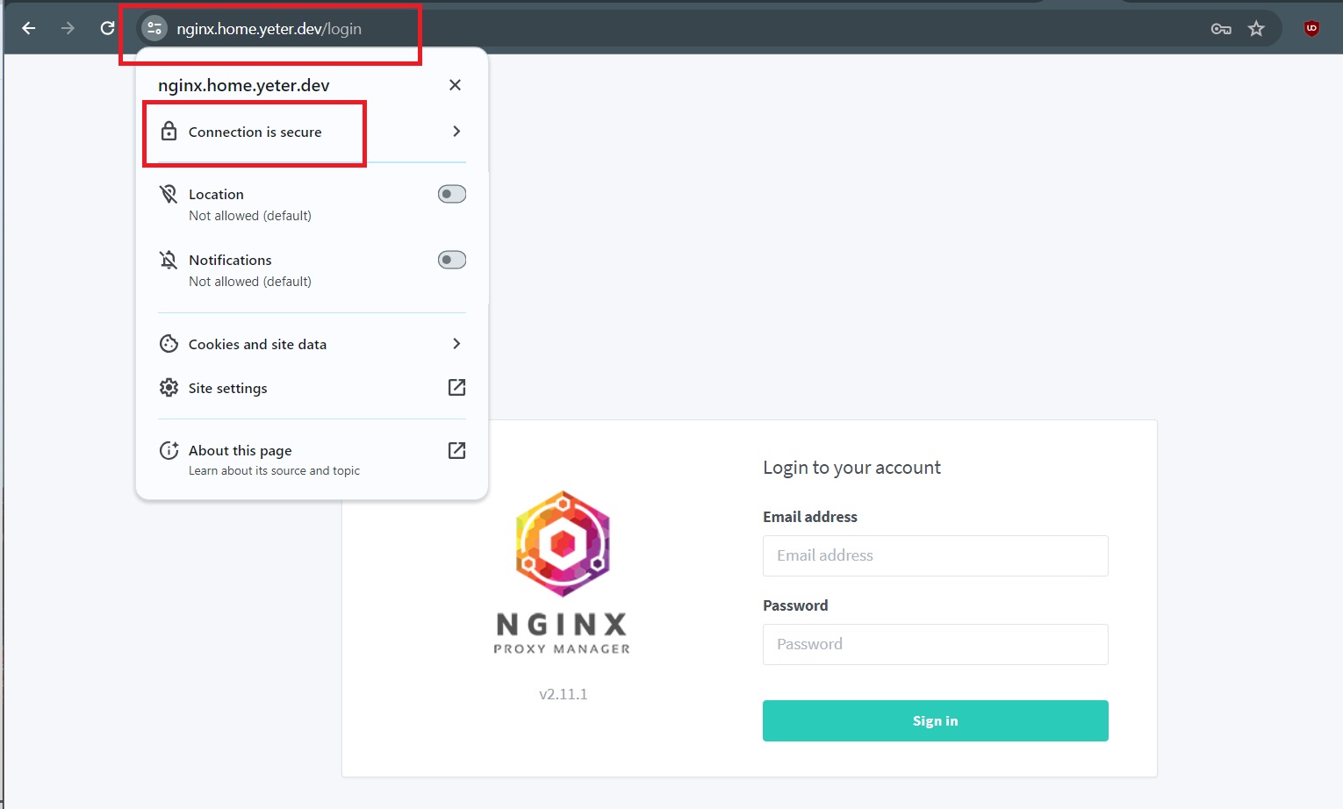1343x809 pixels.
Task: Click the Connection is secure label
Action: pos(255,132)
